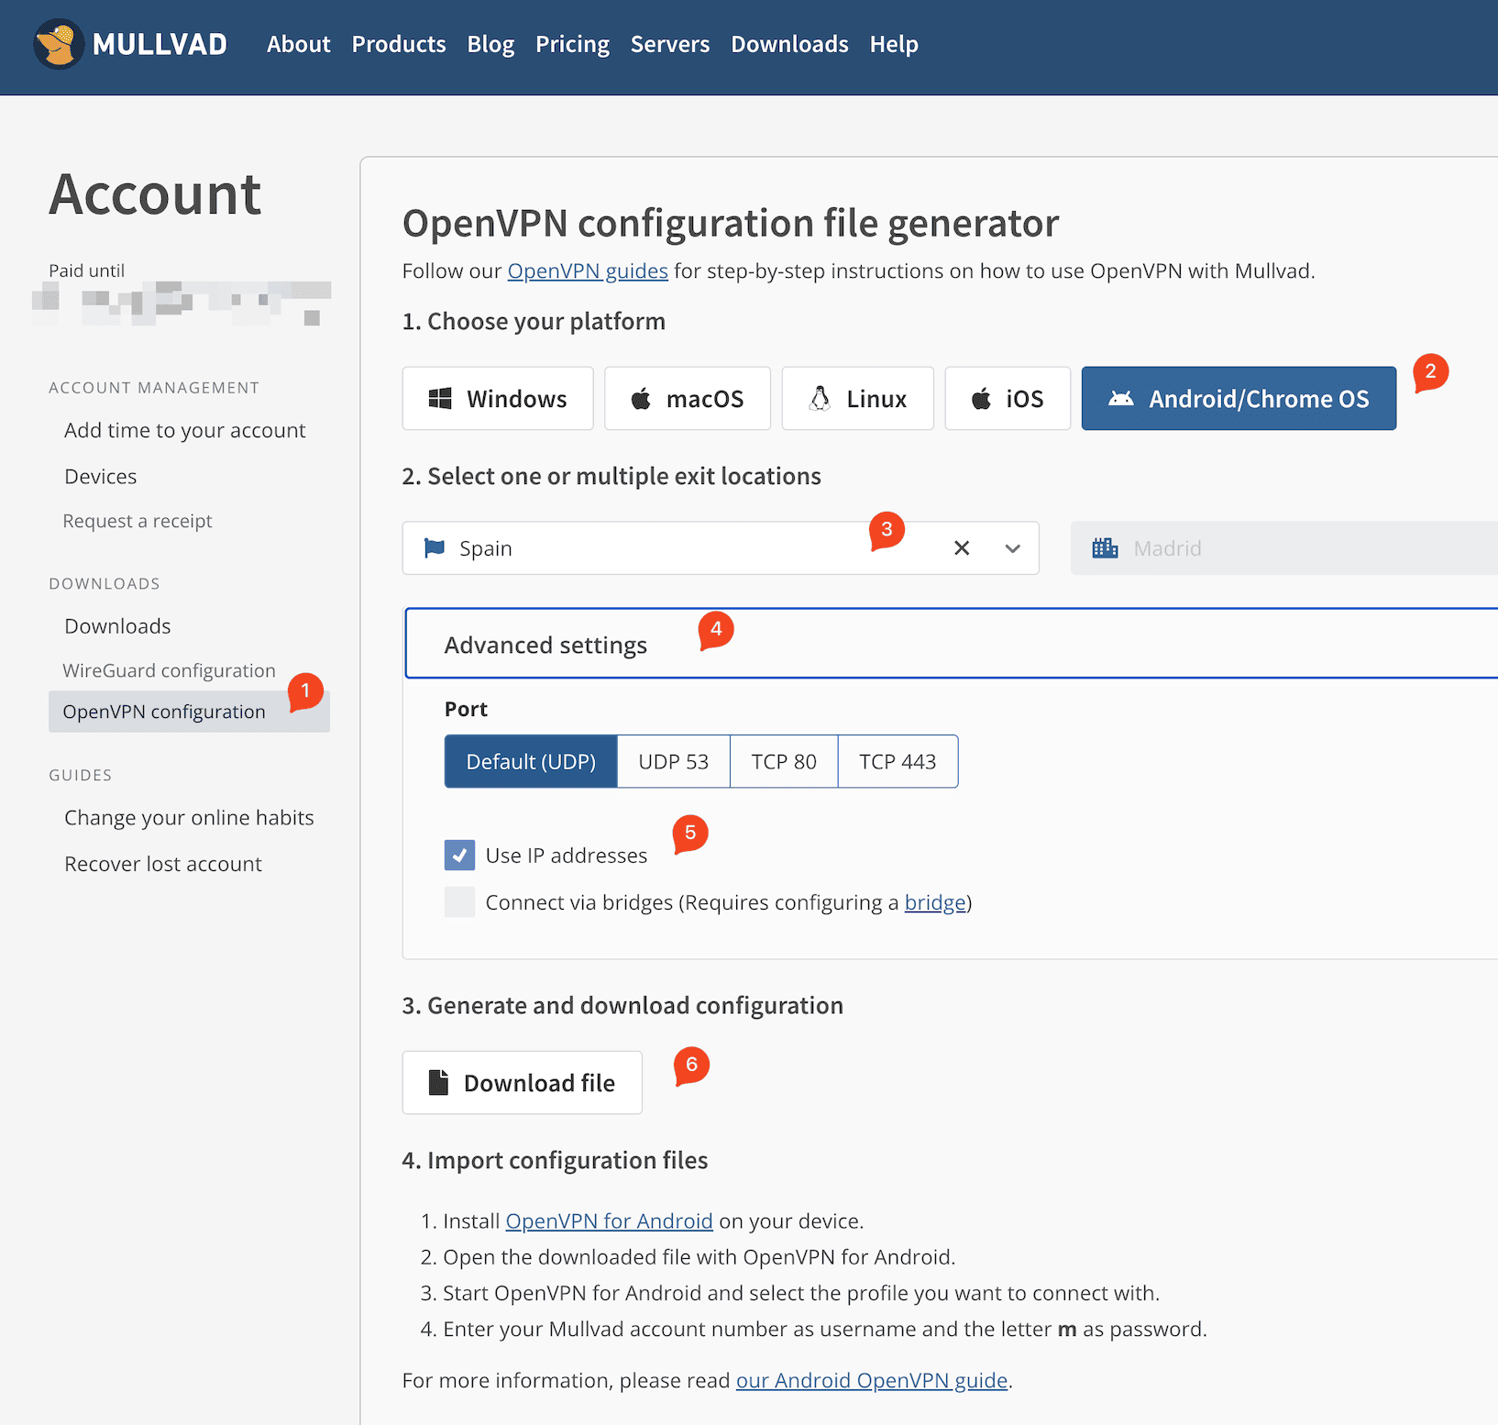Click the MULLVAD wordmark
Image resolution: width=1498 pixels, height=1425 pixels.
pyautogui.click(x=160, y=44)
